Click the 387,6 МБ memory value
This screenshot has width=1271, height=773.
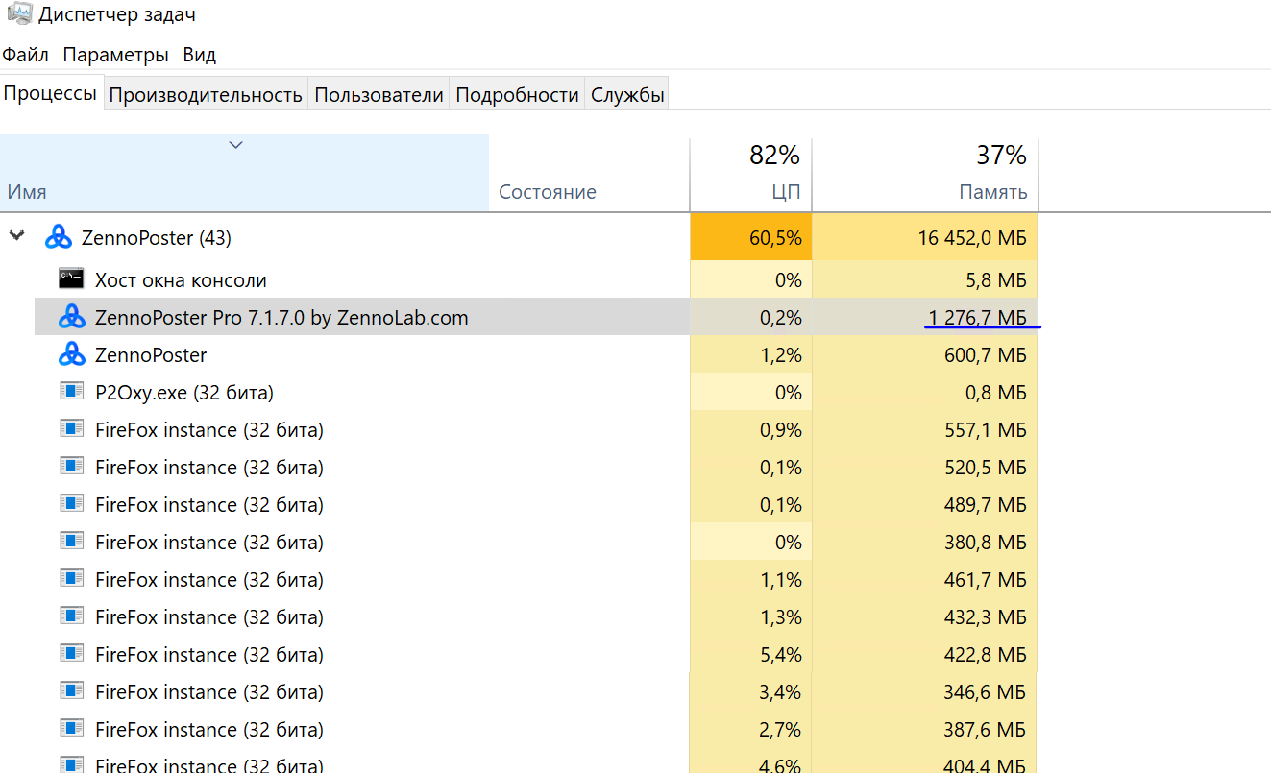(x=986, y=730)
